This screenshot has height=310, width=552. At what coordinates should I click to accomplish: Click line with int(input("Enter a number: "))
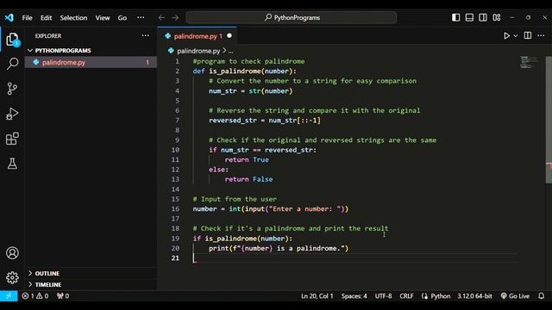(x=270, y=208)
